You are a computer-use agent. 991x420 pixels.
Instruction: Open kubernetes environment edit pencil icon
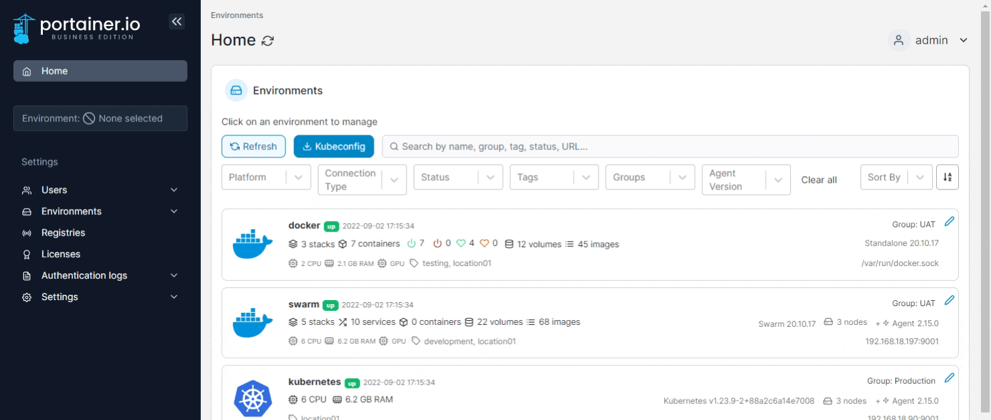(949, 378)
